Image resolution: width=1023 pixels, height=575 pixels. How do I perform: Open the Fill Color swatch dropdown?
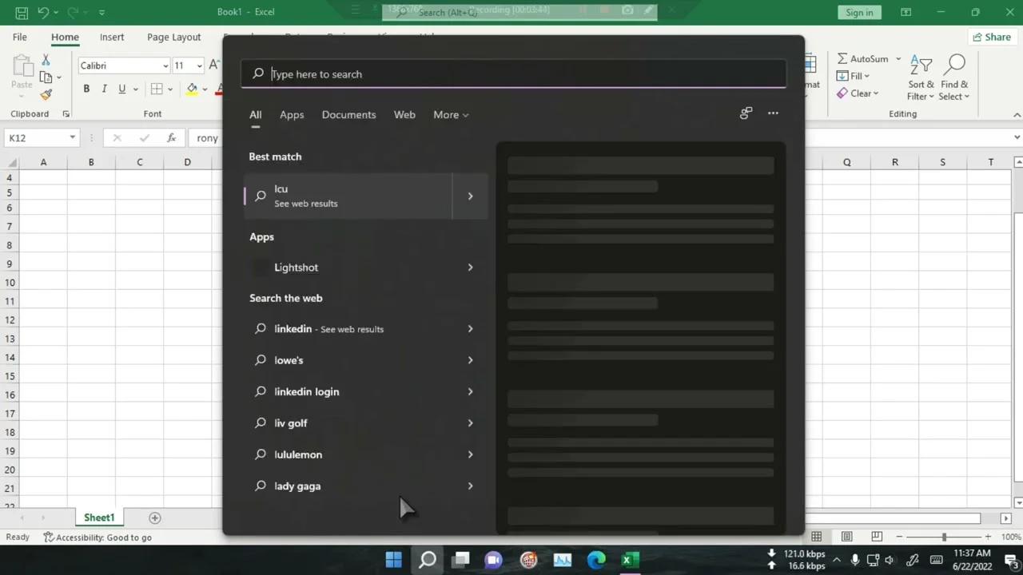[x=205, y=89]
